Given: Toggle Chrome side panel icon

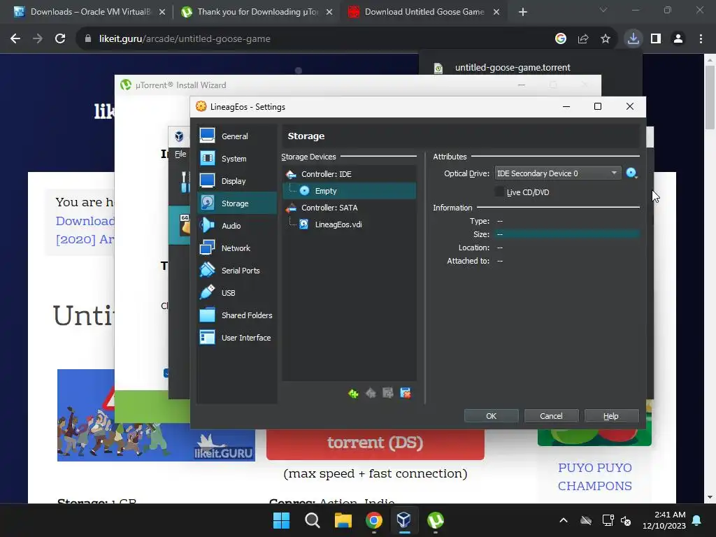Looking at the screenshot, I should (x=656, y=38).
